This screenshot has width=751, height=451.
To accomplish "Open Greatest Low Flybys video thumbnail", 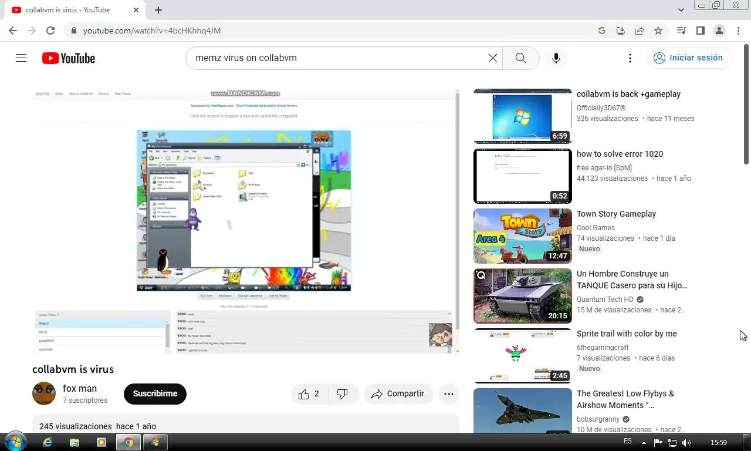I will click(x=523, y=411).
